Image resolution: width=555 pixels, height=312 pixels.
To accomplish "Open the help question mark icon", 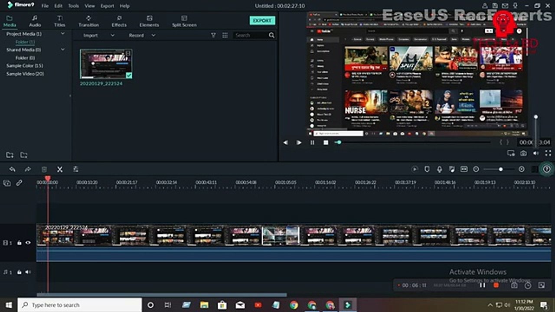I will 547,169.
